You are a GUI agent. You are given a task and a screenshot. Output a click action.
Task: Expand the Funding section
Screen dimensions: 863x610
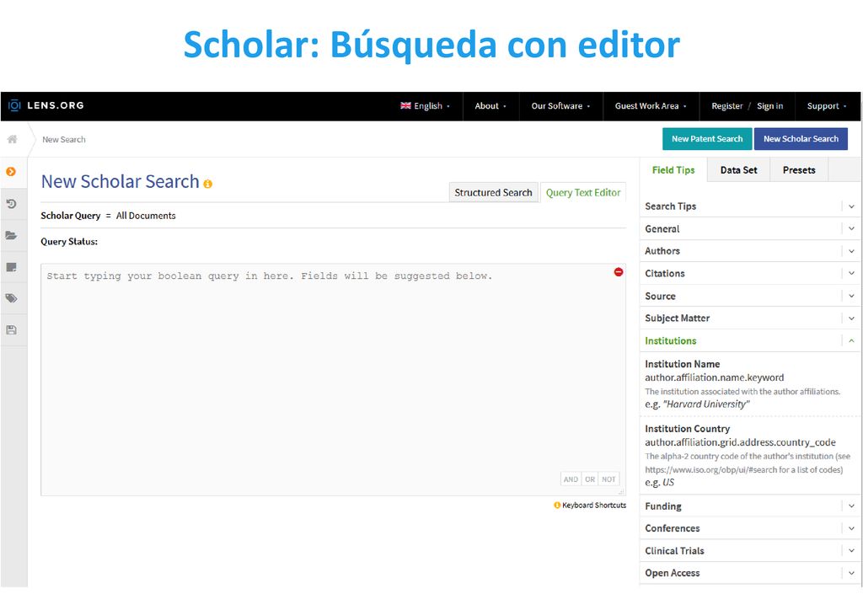coord(749,506)
